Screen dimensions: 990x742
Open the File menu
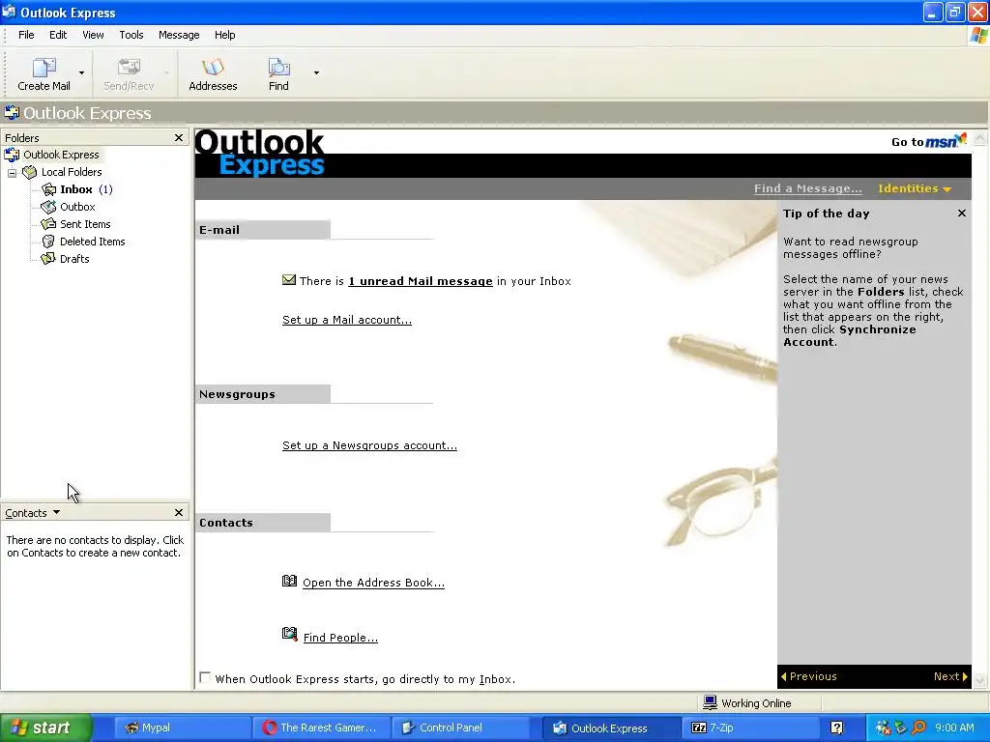pyautogui.click(x=26, y=35)
